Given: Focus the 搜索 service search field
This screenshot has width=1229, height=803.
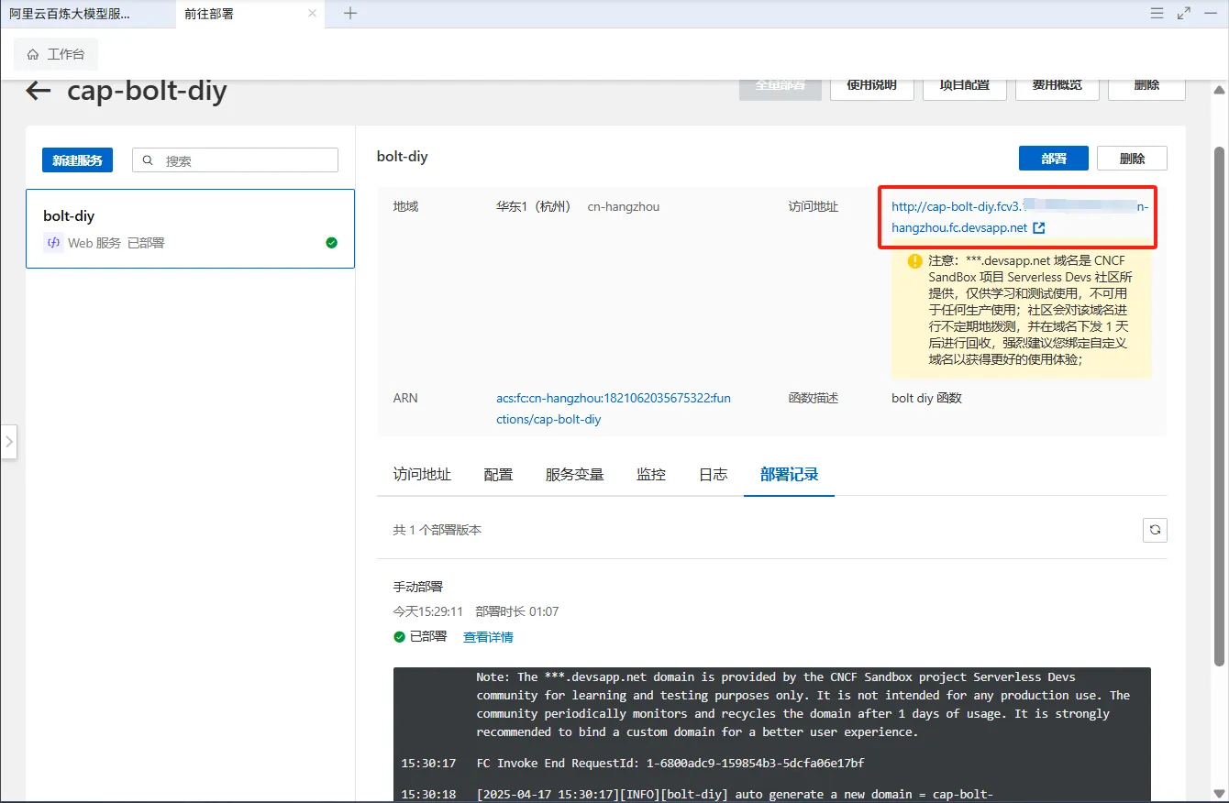Looking at the screenshot, I should (235, 160).
